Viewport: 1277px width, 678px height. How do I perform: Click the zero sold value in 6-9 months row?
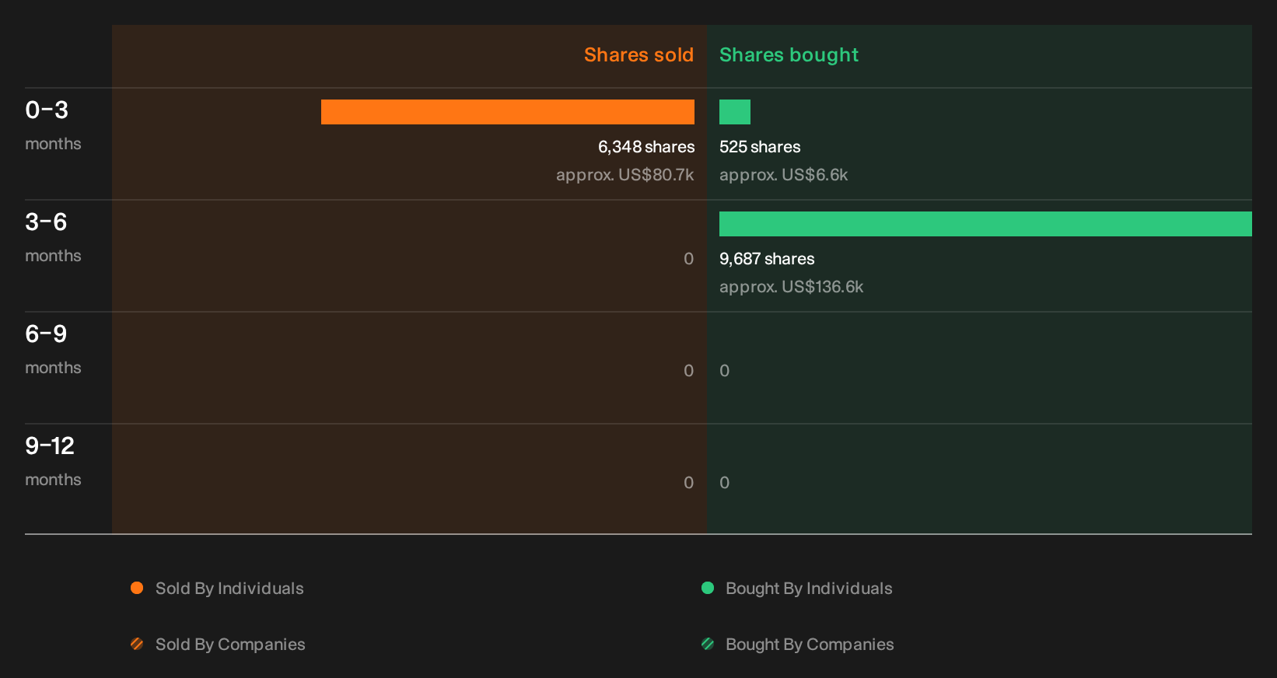688,371
